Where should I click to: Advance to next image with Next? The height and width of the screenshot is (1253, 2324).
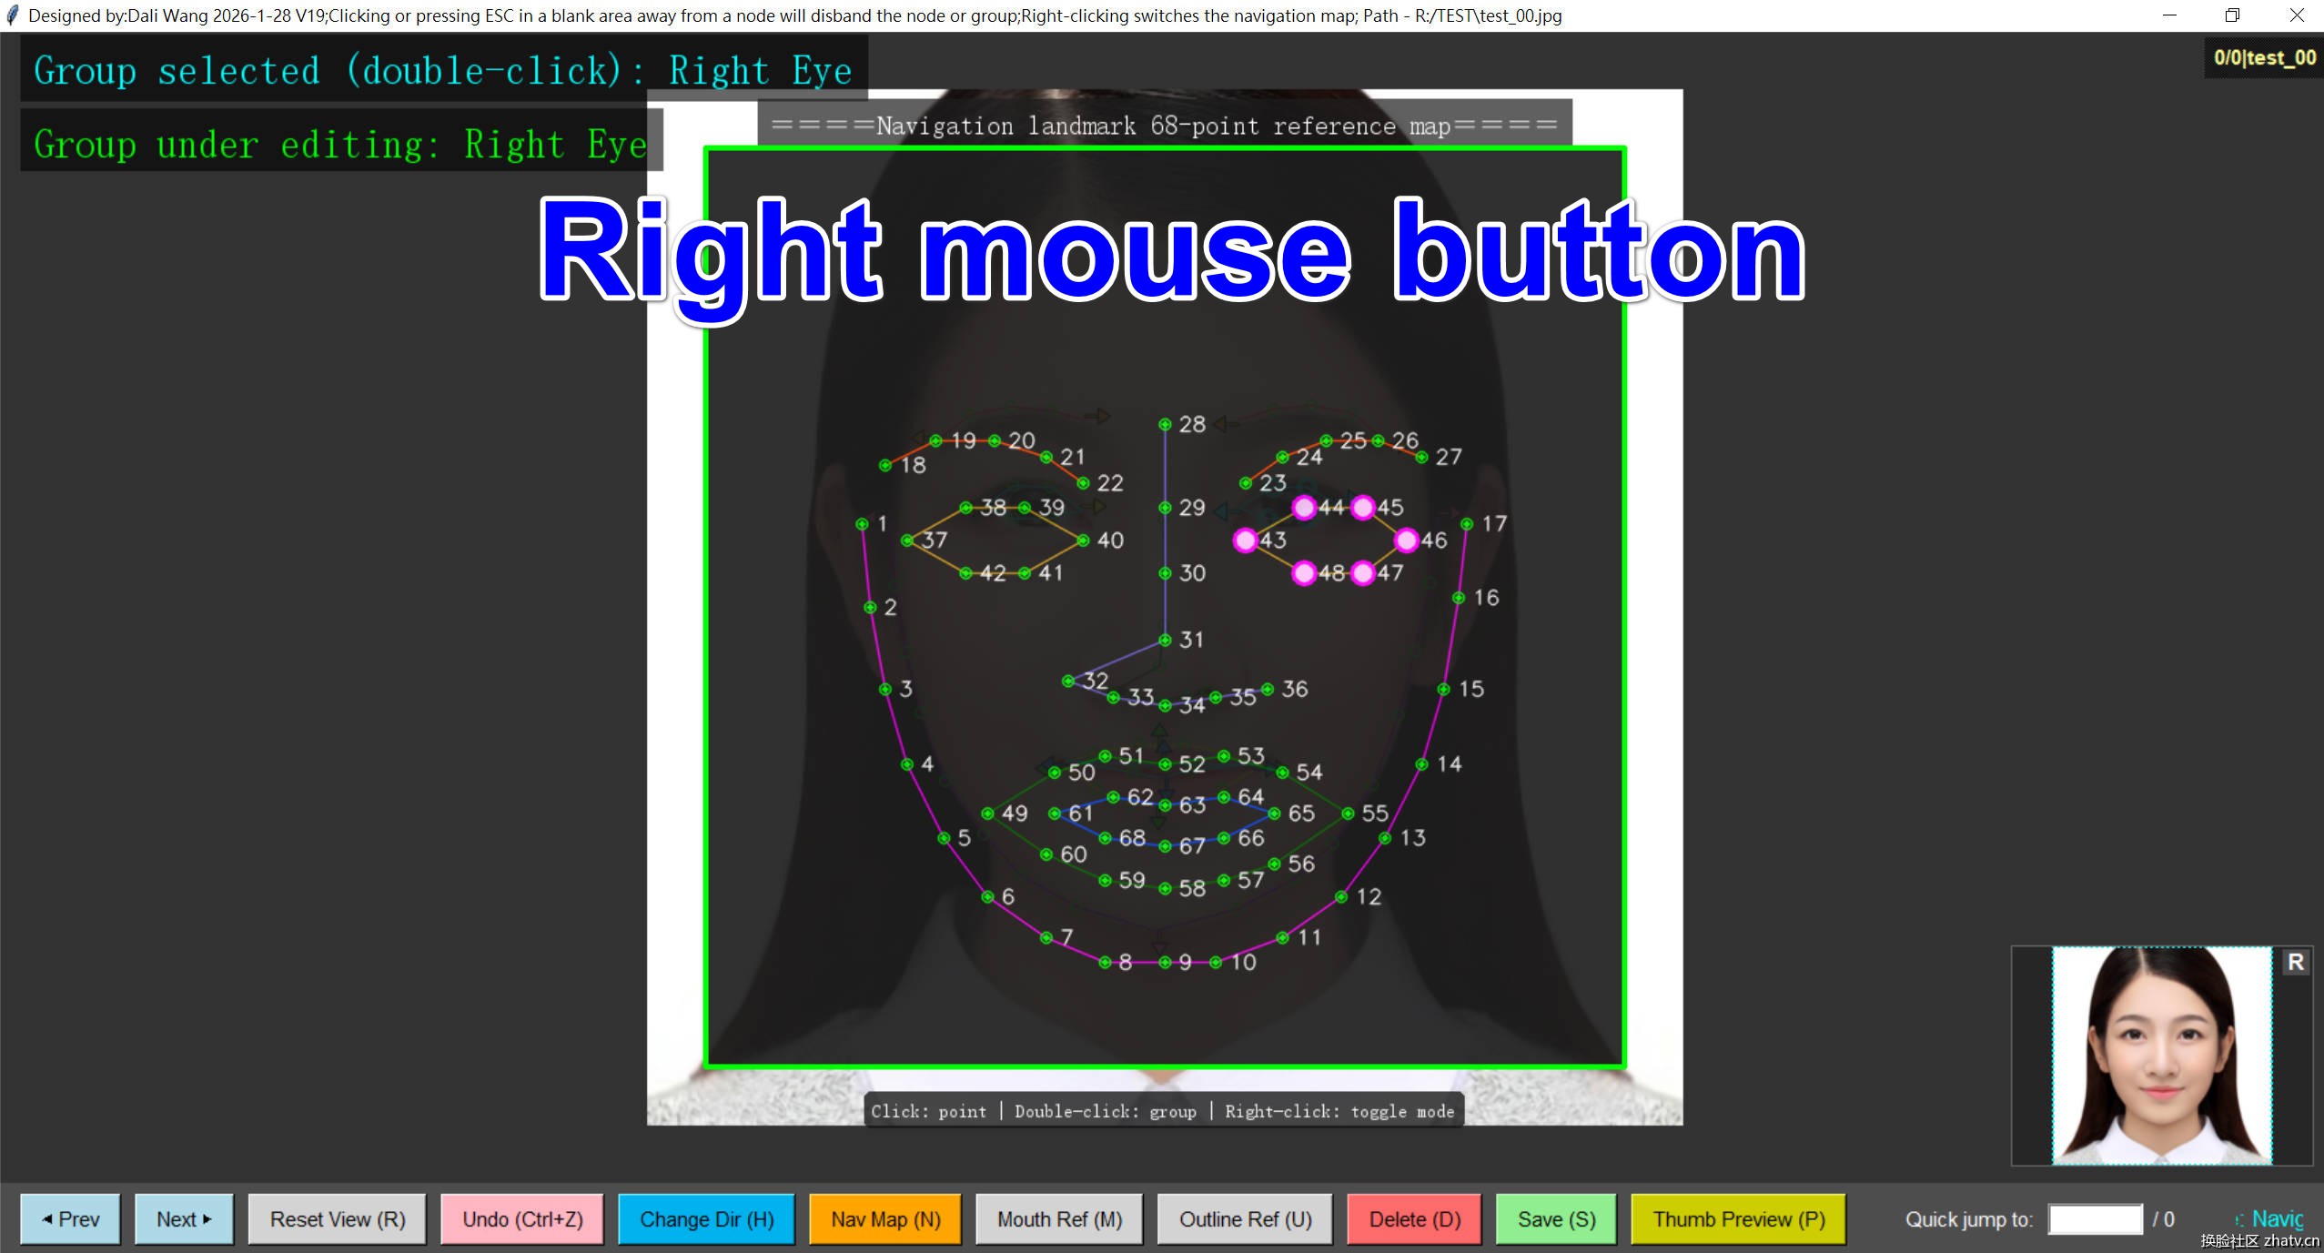[184, 1219]
